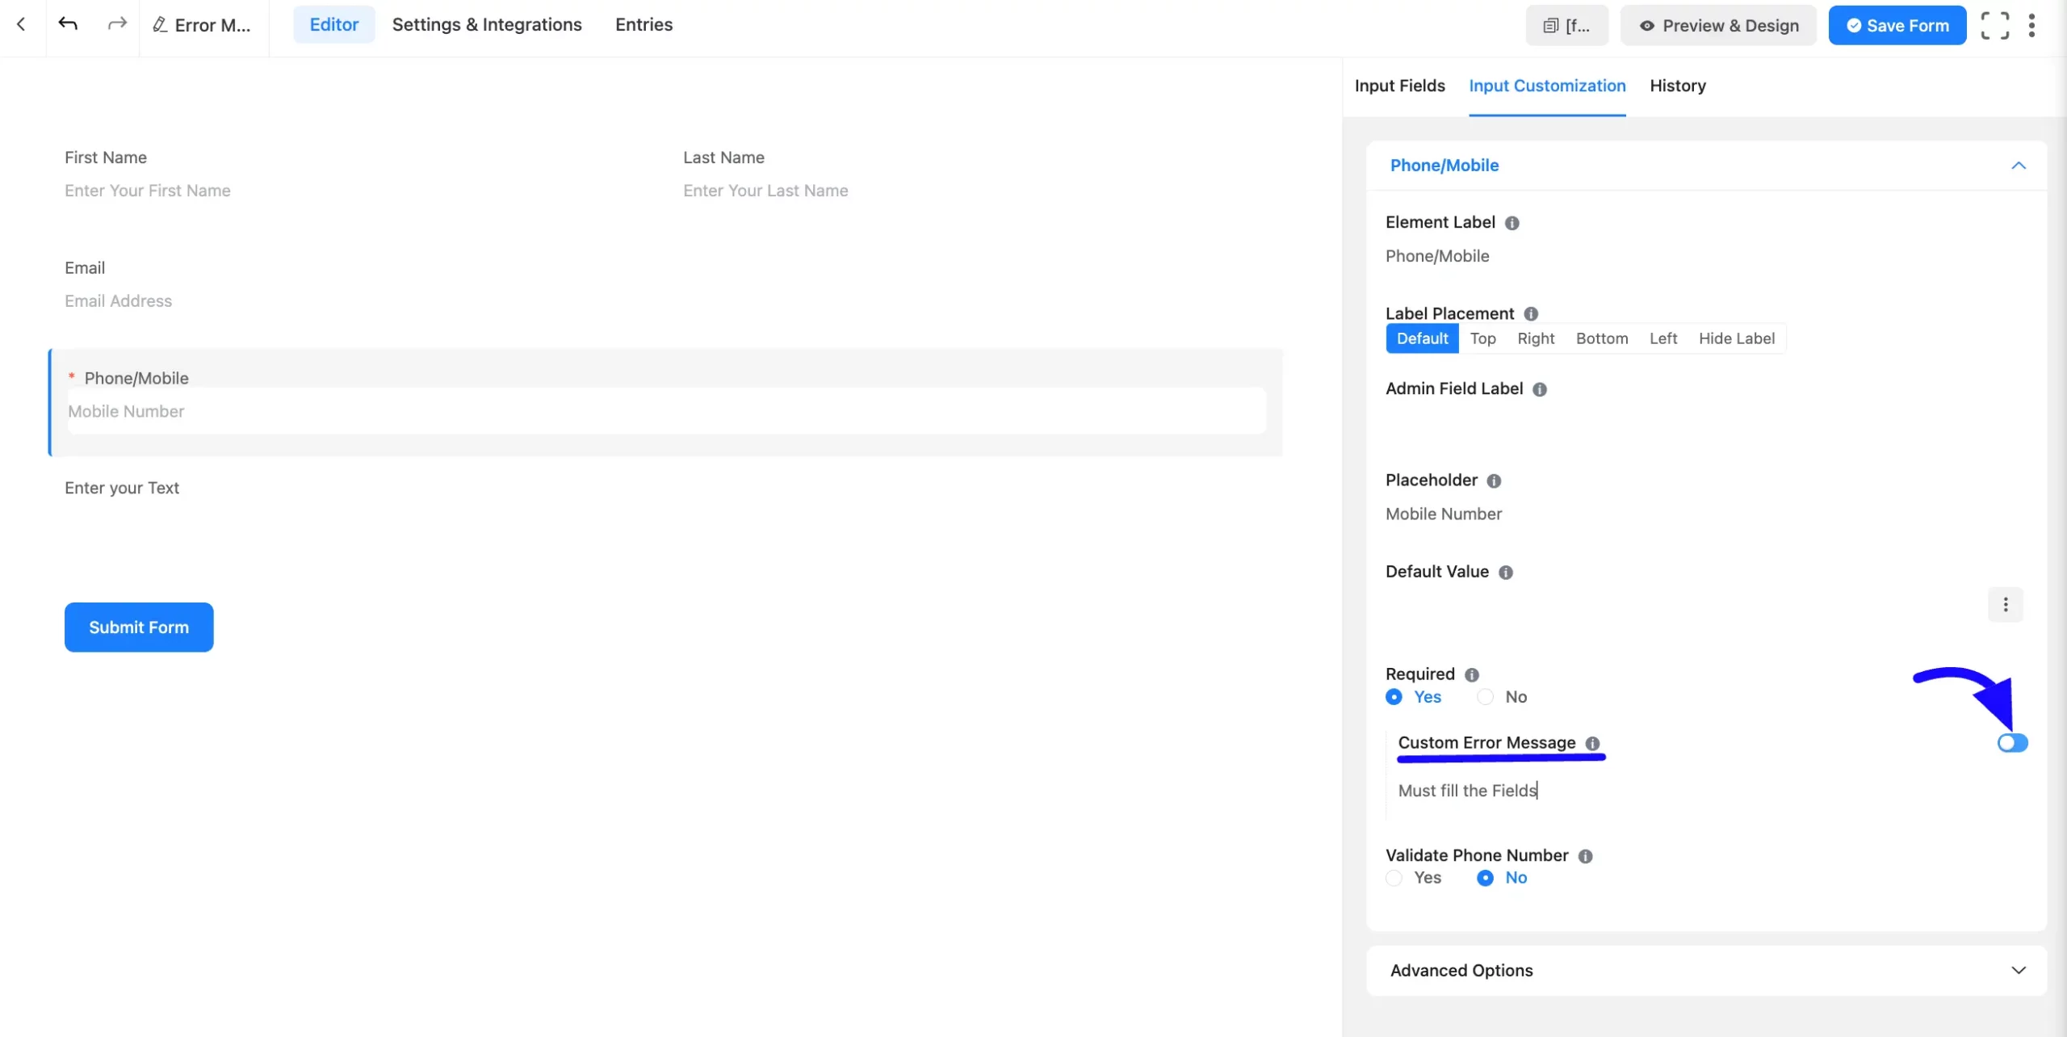2067x1037 pixels.
Task: Select Yes for Validate Phone Number
Action: (1394, 878)
